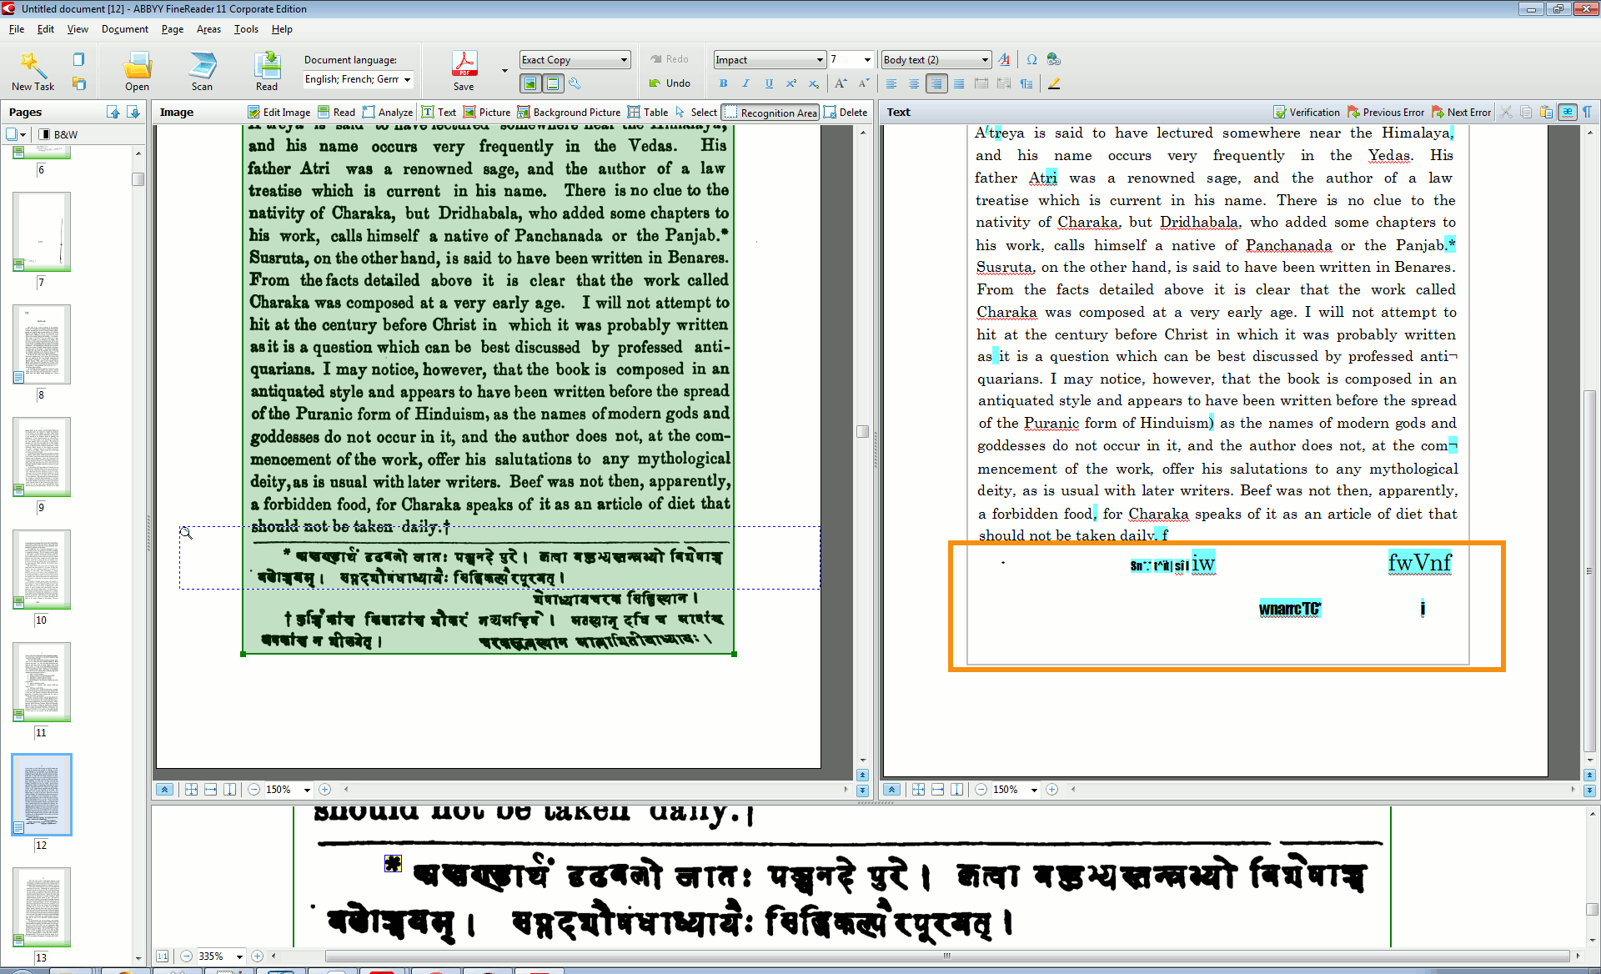
Task: Zoom in in the Image pane
Action: (x=325, y=790)
